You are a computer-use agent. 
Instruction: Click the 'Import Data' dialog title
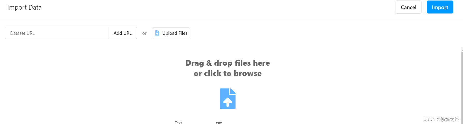coord(24,8)
